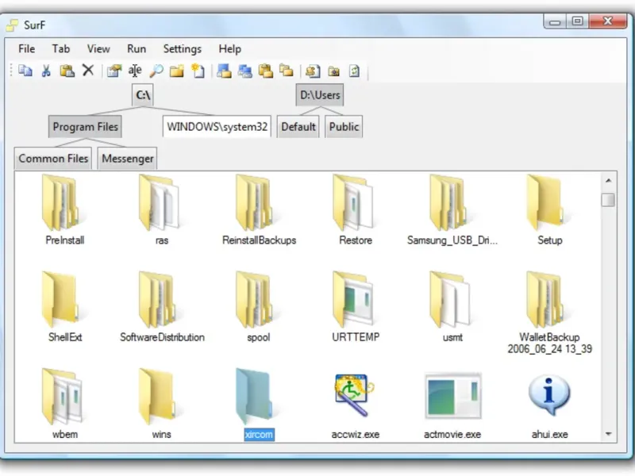Click the Search magnifier icon

pos(156,71)
